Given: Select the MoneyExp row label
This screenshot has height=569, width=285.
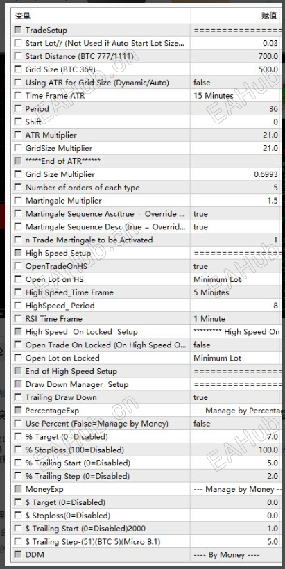Looking at the screenshot, I should click(x=44, y=489).
